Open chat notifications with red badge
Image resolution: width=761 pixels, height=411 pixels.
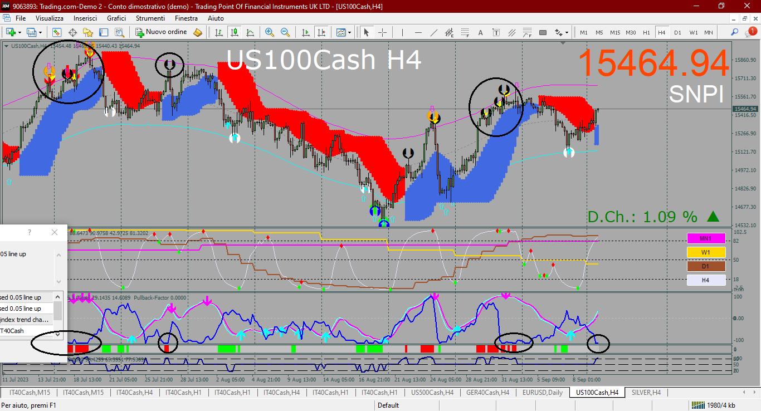(x=752, y=32)
